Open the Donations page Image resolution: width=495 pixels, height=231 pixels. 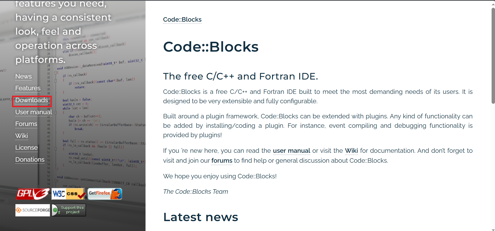[x=30, y=160]
